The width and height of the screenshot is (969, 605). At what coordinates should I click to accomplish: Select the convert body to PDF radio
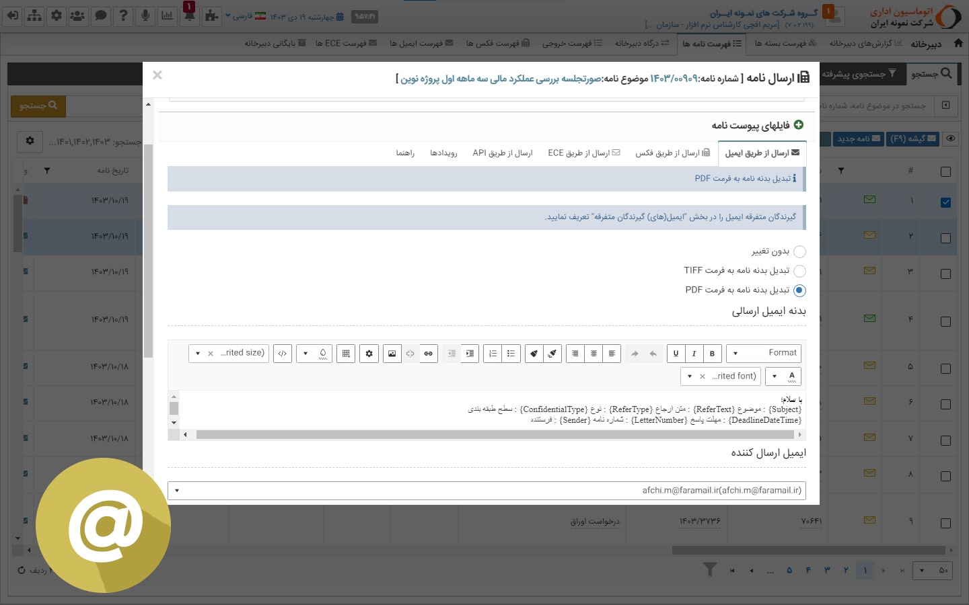[799, 290]
